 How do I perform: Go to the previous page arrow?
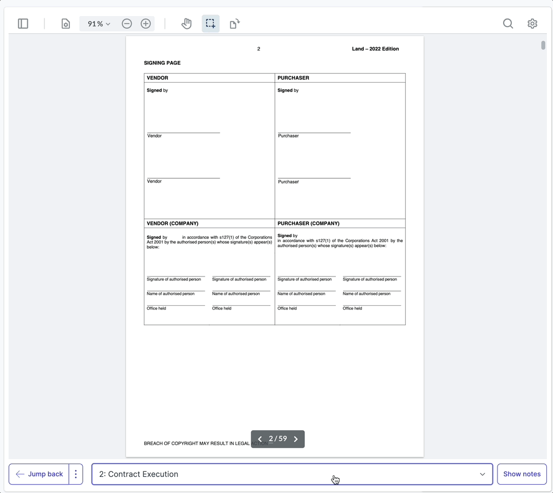(x=260, y=439)
